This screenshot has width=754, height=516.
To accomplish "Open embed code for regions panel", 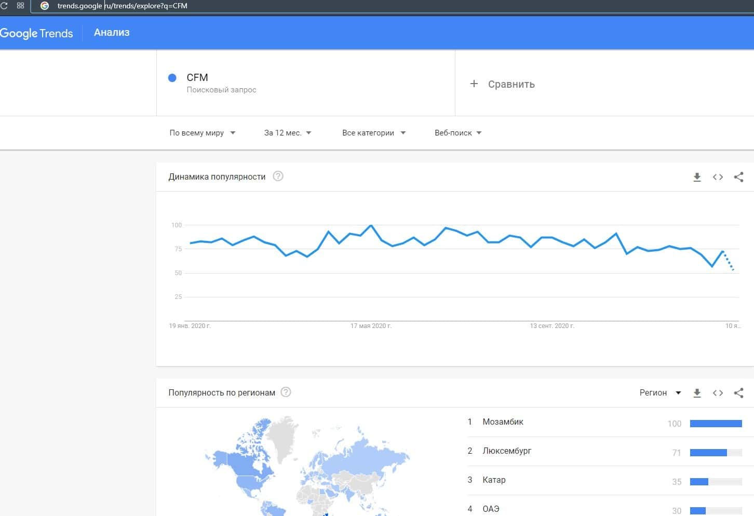I will (x=718, y=393).
